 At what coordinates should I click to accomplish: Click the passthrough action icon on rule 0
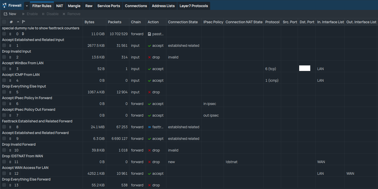point(149,34)
